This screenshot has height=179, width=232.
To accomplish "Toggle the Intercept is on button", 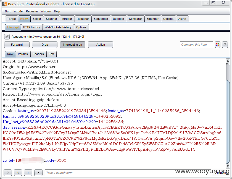I will [x=72, y=45].
